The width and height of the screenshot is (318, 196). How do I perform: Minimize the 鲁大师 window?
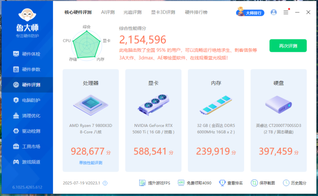(297, 12)
